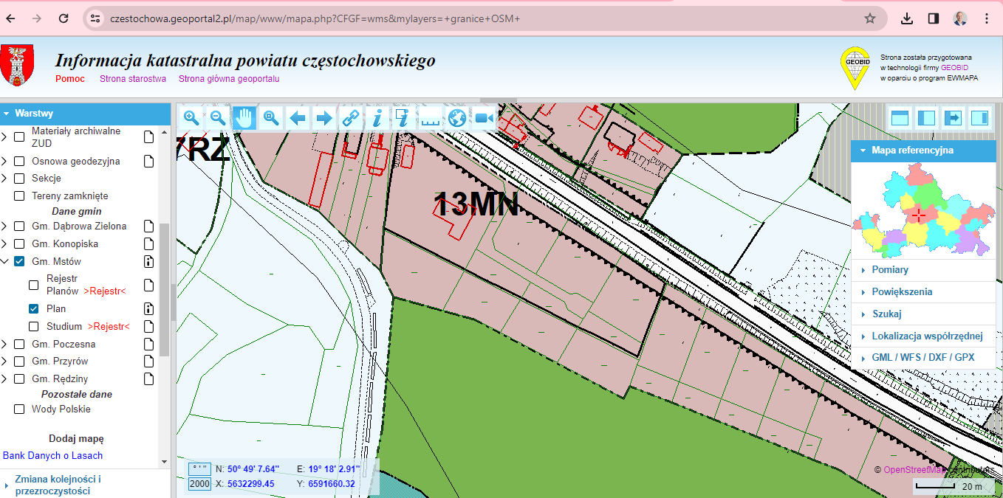Click the globe icon in map toolbar
This screenshot has height=498, width=1003.
(457, 117)
